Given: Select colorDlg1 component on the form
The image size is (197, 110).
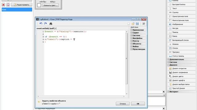Looking at the screenshot, I should tap(43, 2).
